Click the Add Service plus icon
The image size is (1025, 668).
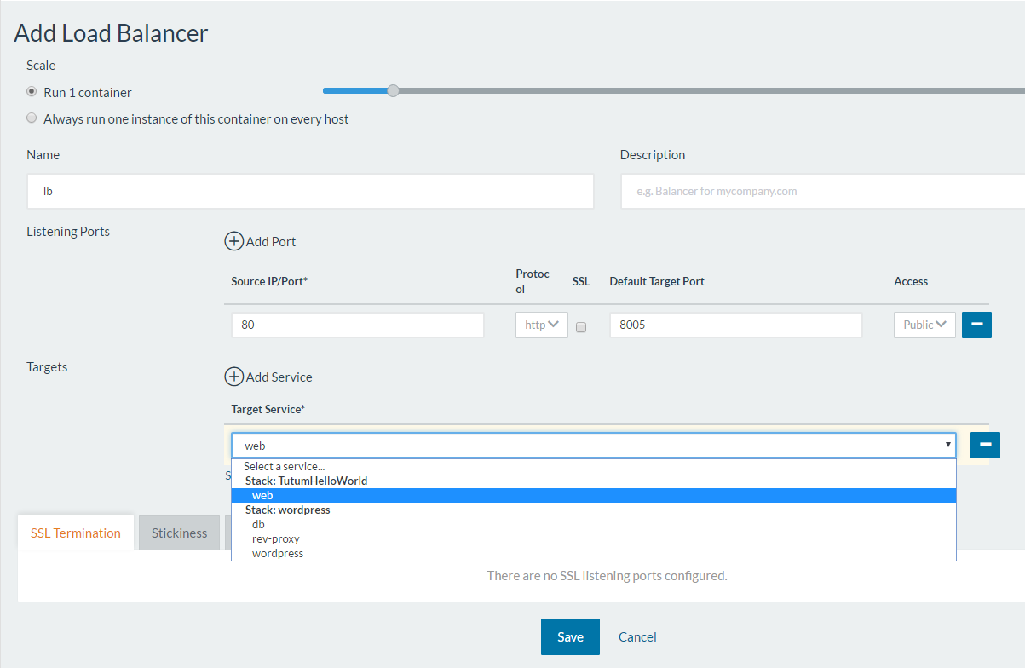coord(234,377)
